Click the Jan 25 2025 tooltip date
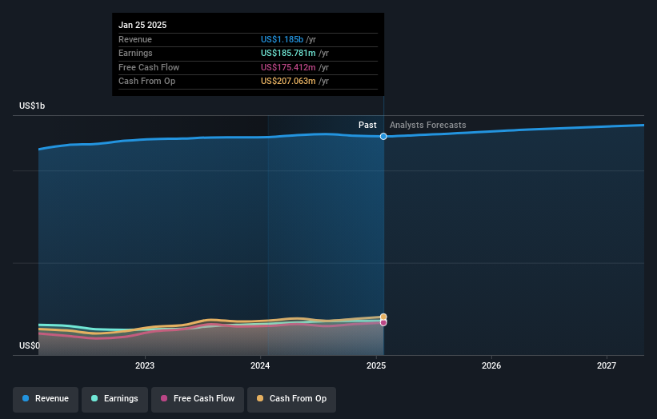This screenshot has height=419, width=657. pos(142,25)
